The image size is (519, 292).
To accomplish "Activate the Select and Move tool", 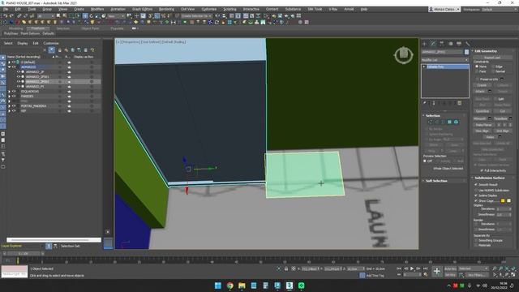I will pos(85,16).
